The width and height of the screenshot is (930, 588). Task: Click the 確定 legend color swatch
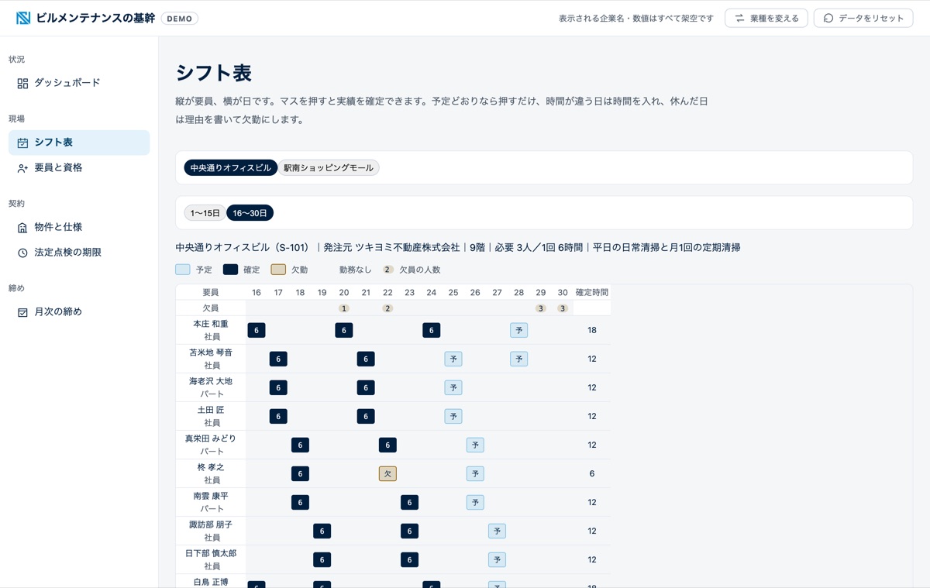point(231,270)
